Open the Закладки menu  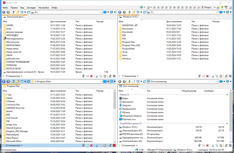pyautogui.click(x=31, y=8)
